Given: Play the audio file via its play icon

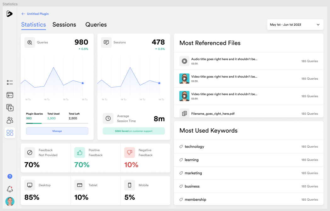Looking at the screenshot, I should pos(184,61).
